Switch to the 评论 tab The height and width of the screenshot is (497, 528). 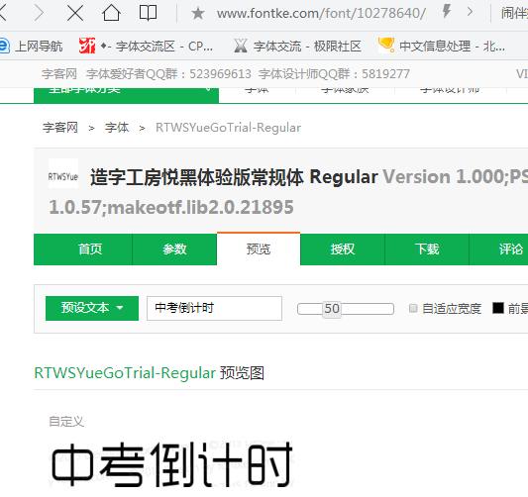tap(499, 249)
